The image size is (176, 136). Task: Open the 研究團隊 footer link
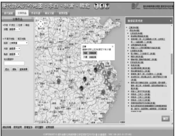39,127
